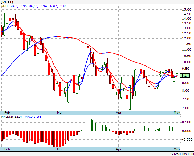Image resolution: width=194 pixels, height=156 pixels.
Task: Click the 12.50 price axis label
Action: 187,33
